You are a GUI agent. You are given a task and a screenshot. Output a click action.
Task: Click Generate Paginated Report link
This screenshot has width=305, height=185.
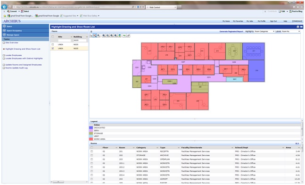click(x=231, y=31)
